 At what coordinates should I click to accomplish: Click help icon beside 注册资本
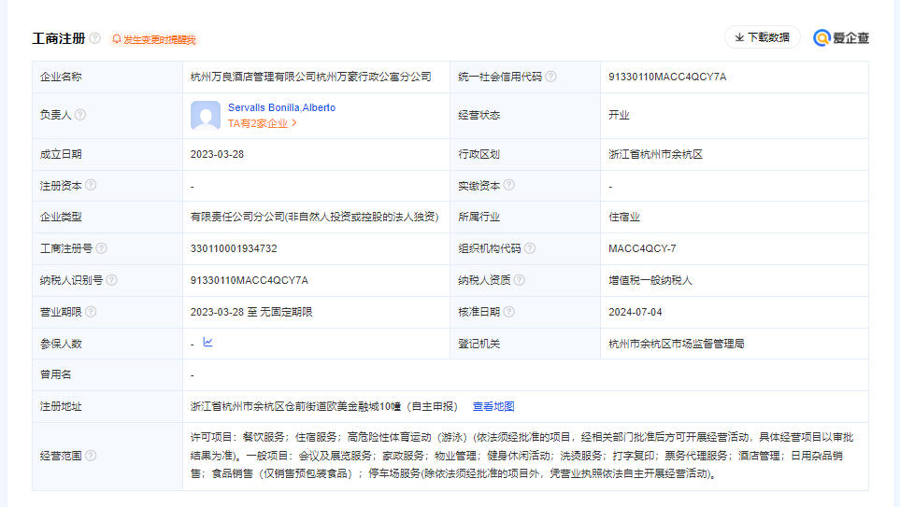click(x=91, y=185)
